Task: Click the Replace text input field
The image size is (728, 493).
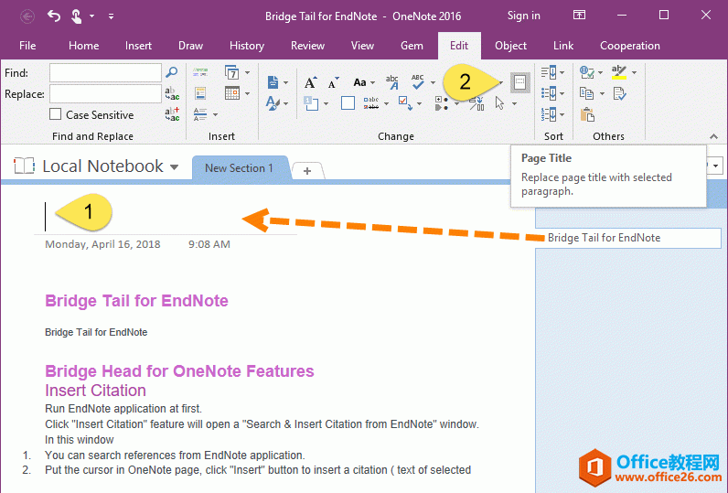Action: (x=105, y=93)
